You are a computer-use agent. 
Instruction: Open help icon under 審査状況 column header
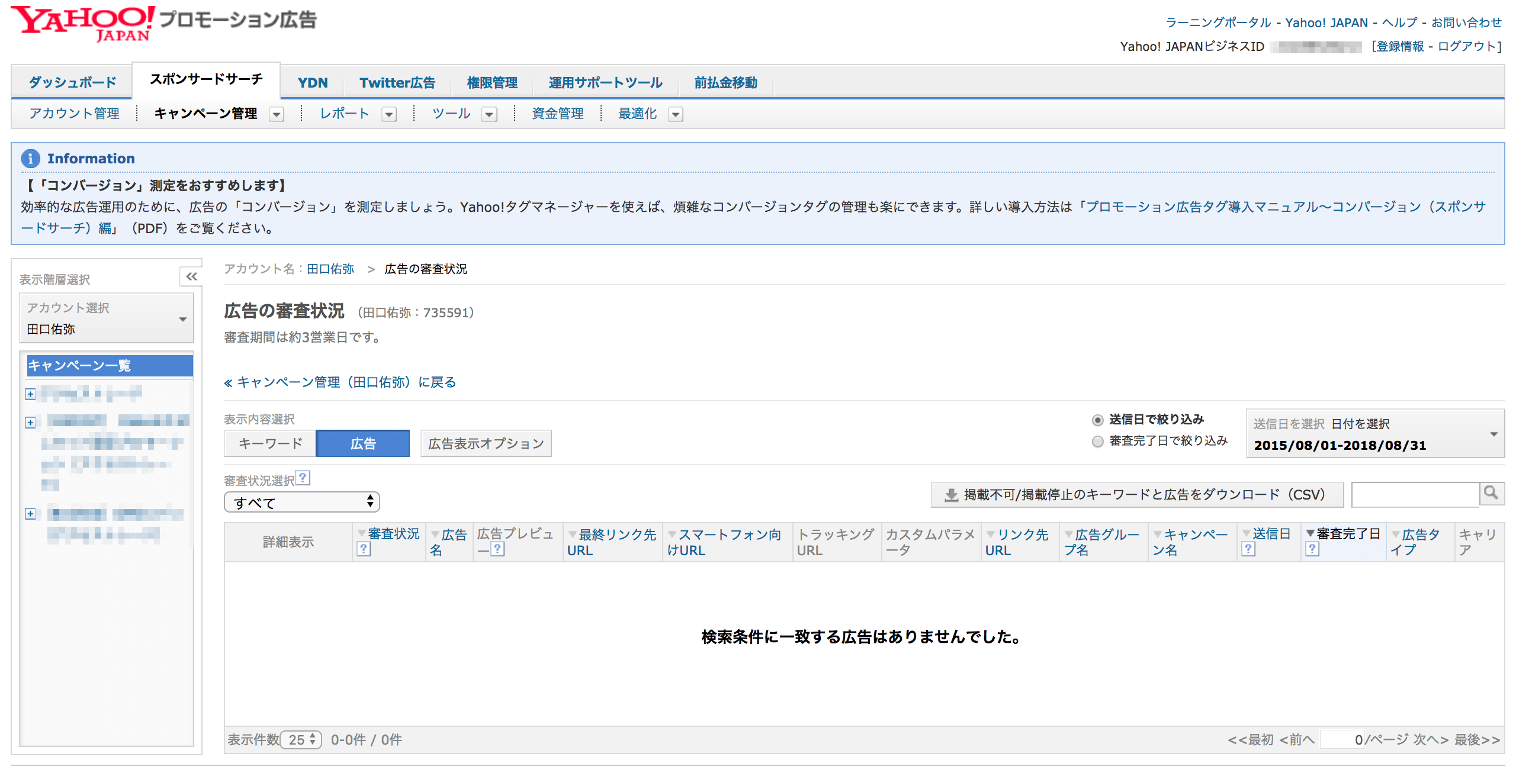coord(364,549)
